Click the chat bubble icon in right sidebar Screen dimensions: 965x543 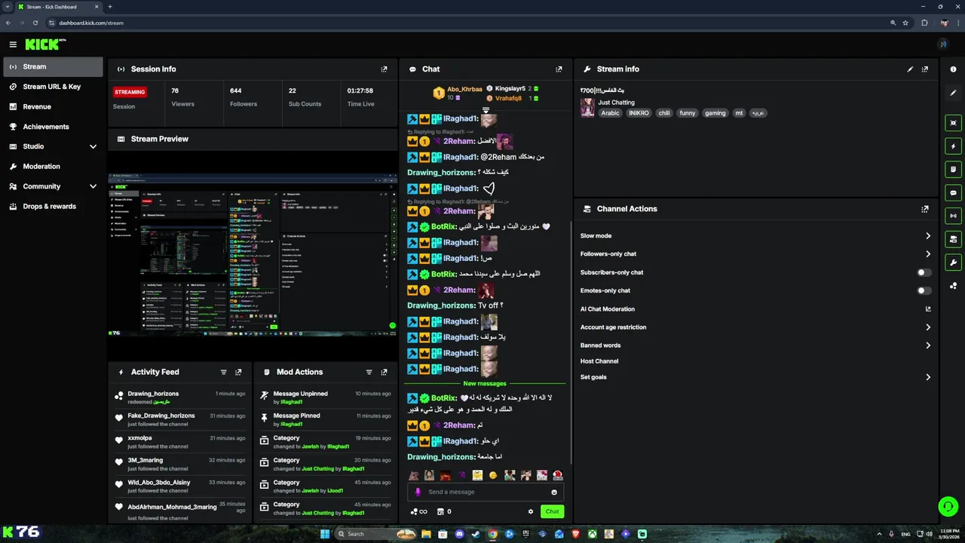click(x=954, y=193)
